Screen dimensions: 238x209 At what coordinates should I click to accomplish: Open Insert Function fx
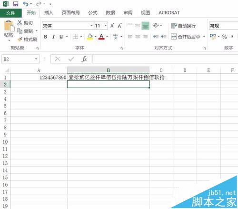84,59
